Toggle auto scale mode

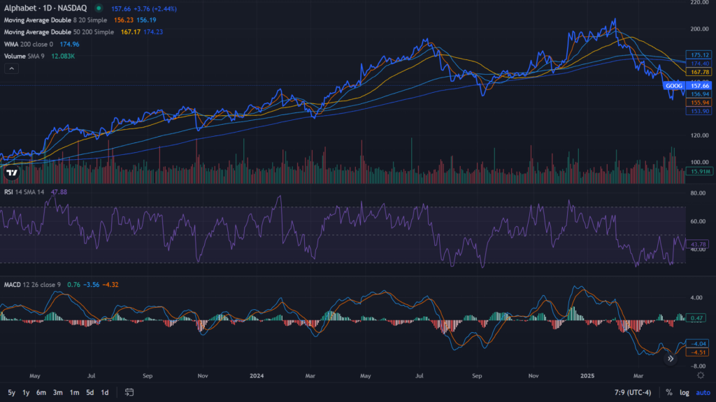[x=701, y=392]
